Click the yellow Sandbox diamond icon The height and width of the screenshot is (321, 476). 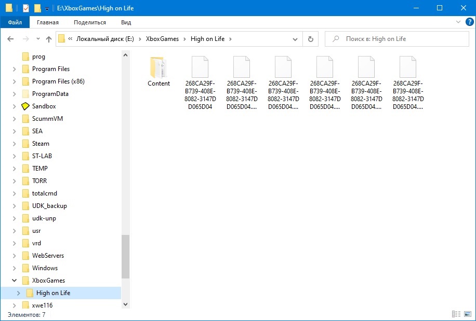(25, 106)
